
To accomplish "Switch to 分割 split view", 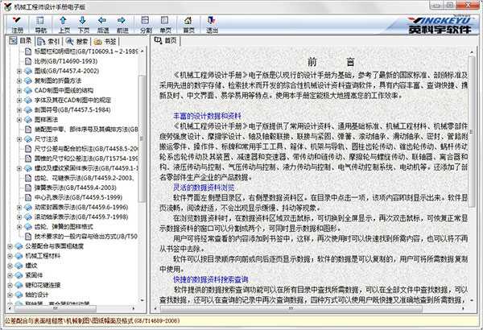I will (146, 23).
